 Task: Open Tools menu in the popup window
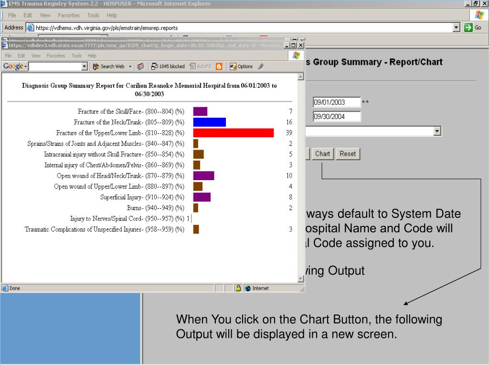(x=76, y=56)
